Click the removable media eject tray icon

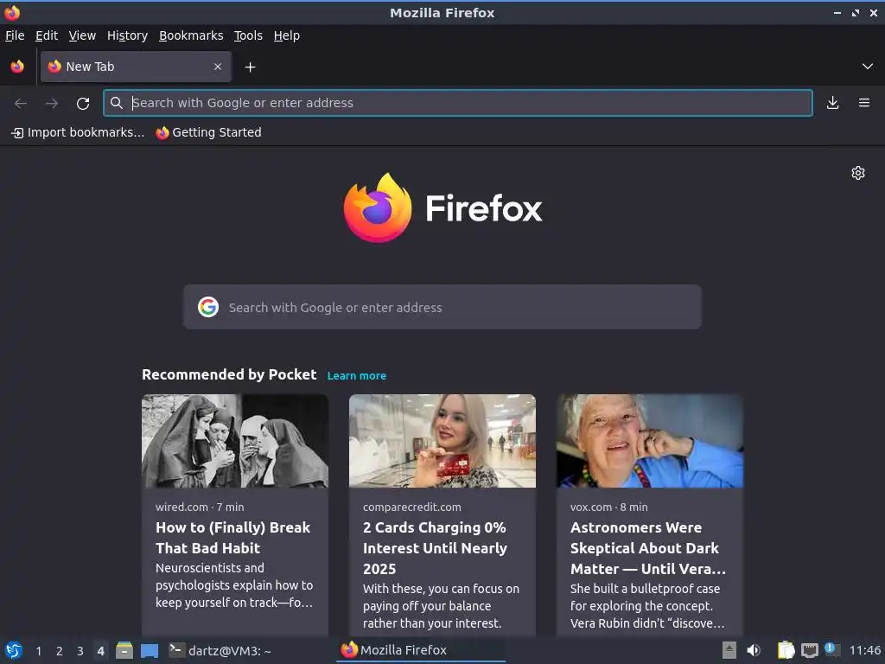point(729,650)
